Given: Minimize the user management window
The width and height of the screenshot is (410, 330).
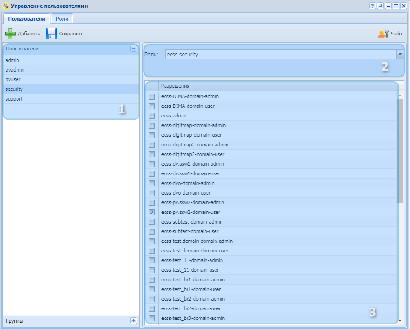Looking at the screenshot, I should (388, 6).
